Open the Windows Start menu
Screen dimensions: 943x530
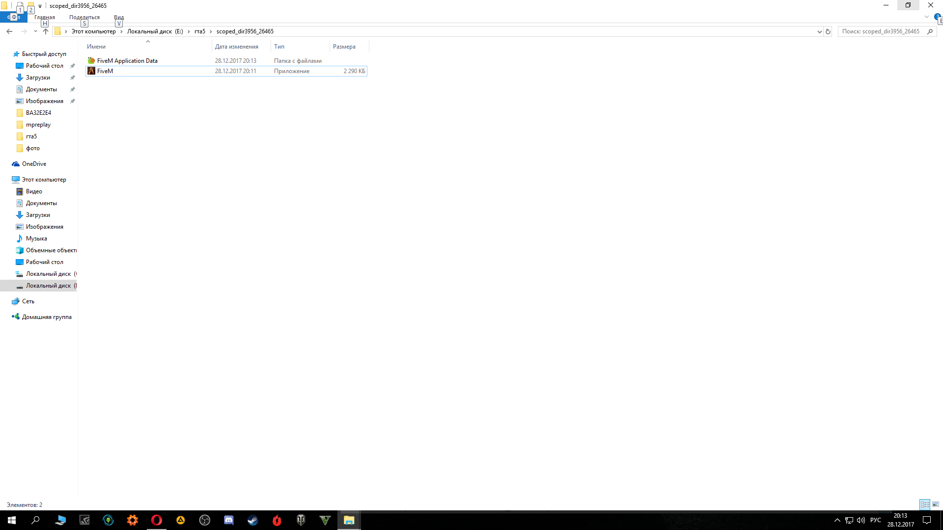click(12, 520)
